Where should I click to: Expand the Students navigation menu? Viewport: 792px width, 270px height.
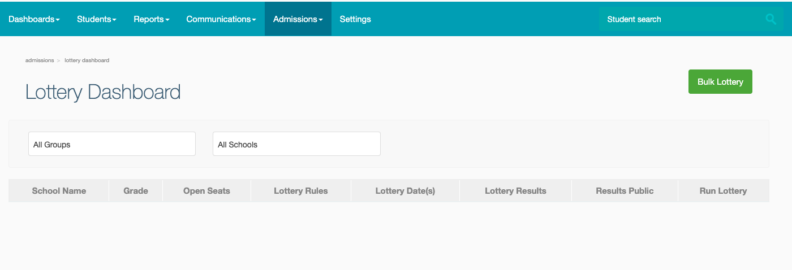point(96,19)
